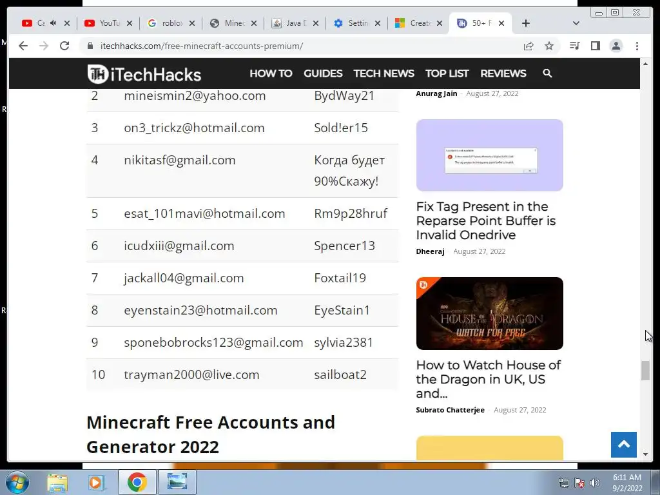Screen dimensions: 660x495
Task: Select email trayman2000@live.com
Action: (x=191, y=374)
